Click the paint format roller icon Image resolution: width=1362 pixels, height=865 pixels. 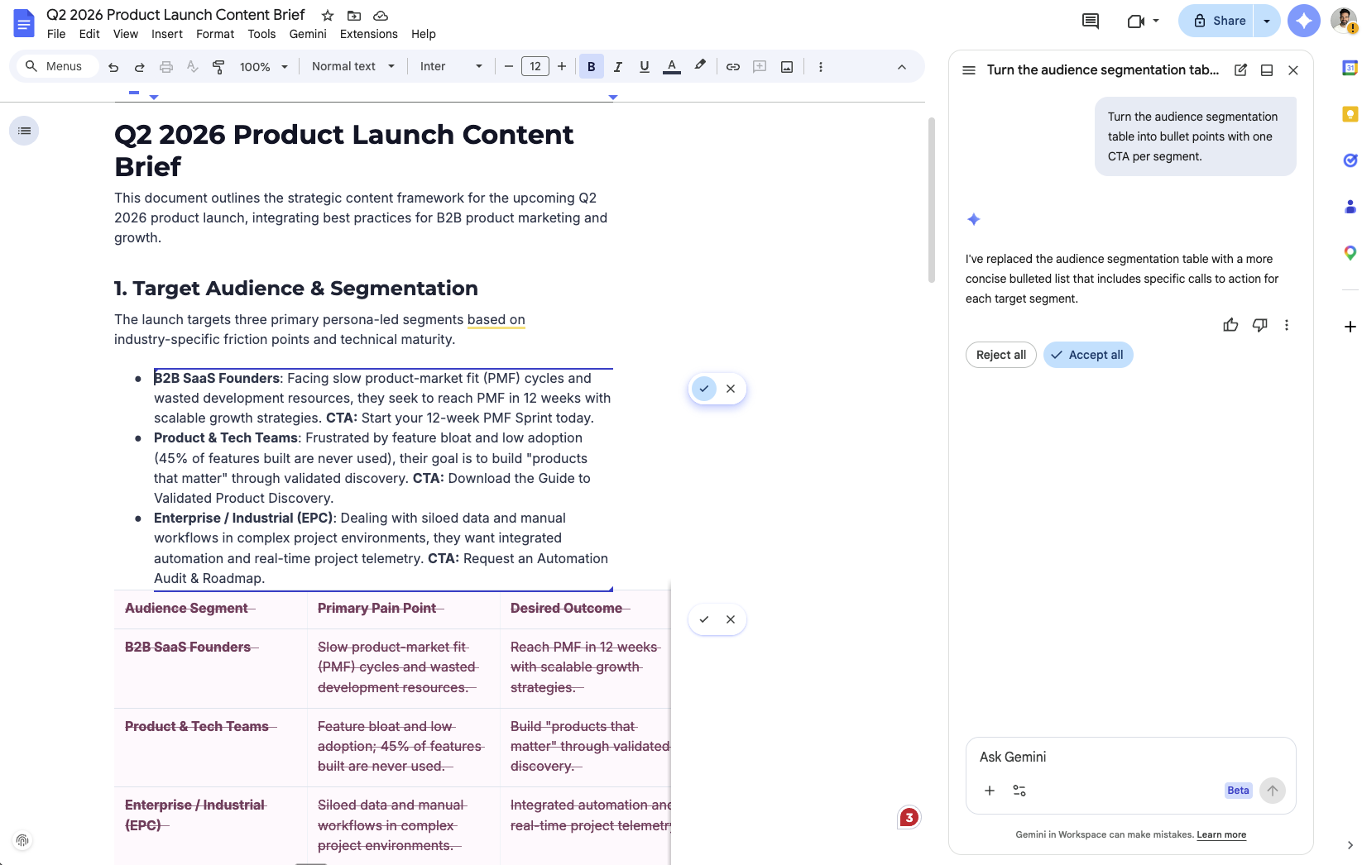coord(218,67)
